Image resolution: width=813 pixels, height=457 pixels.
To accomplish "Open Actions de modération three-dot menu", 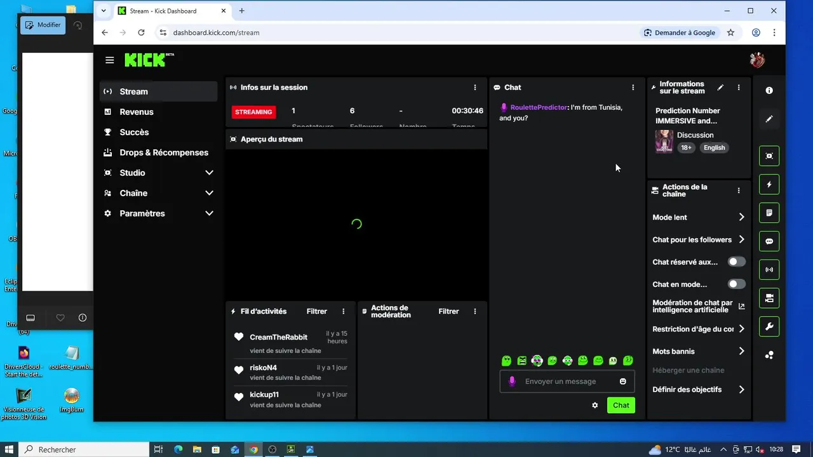I will [475, 312].
